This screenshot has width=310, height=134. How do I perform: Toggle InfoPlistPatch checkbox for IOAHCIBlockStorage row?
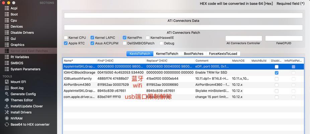293,73
